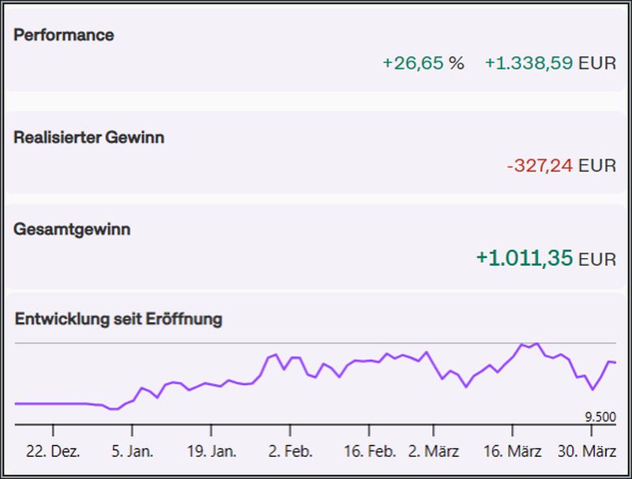Click the 16. Feb. axis label
This screenshot has height=479, width=632.
pos(369,452)
